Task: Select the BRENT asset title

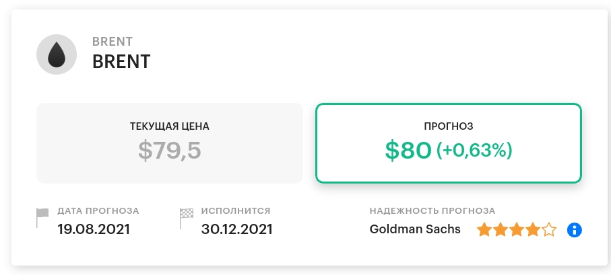Action: [x=121, y=61]
